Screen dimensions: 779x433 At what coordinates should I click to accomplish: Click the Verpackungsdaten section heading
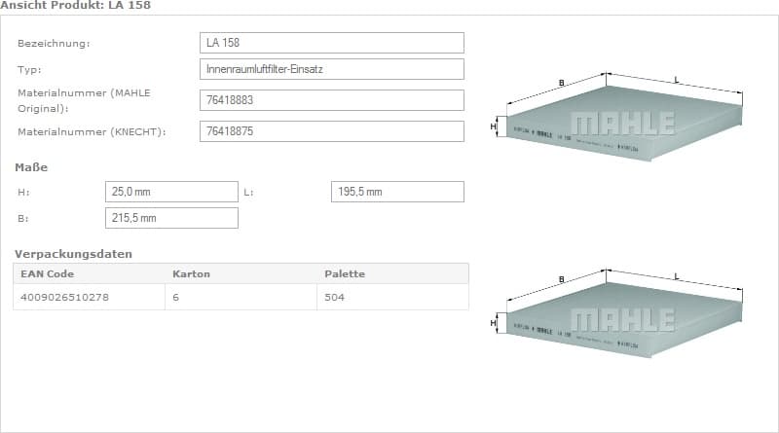(73, 254)
